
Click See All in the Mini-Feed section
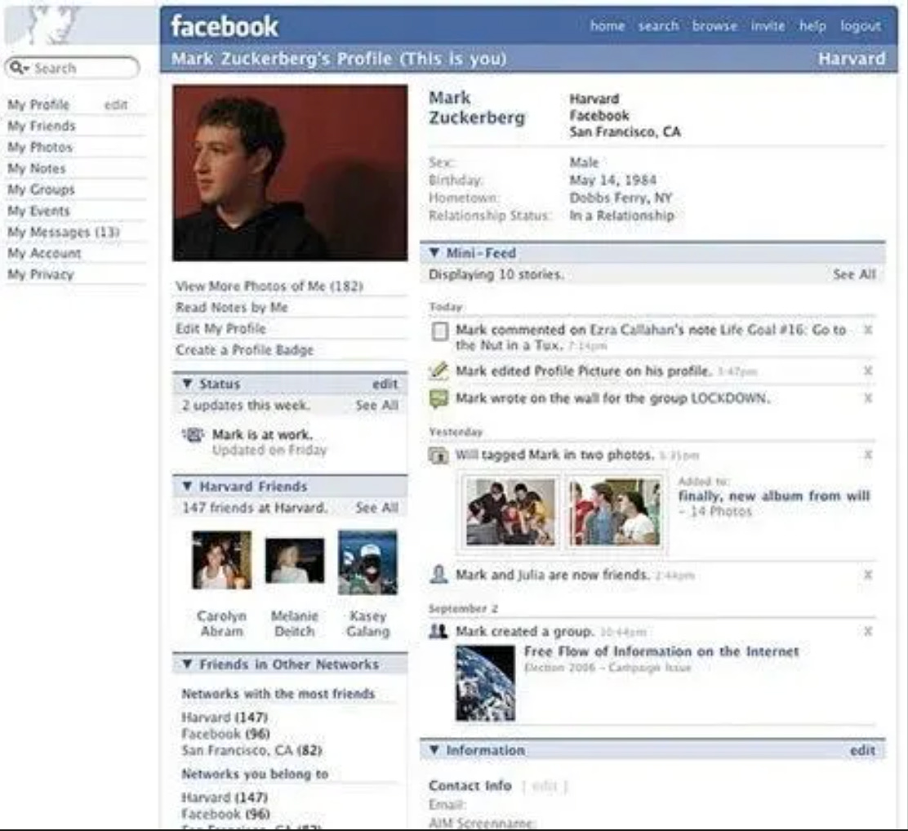pyautogui.click(x=854, y=274)
